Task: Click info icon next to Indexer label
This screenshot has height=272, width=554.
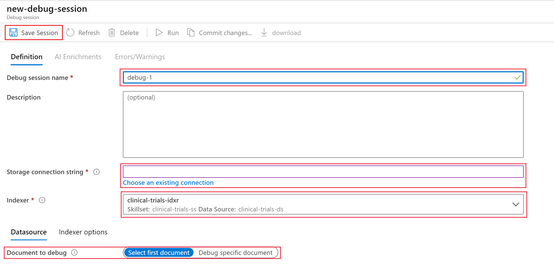Action: 42,200
